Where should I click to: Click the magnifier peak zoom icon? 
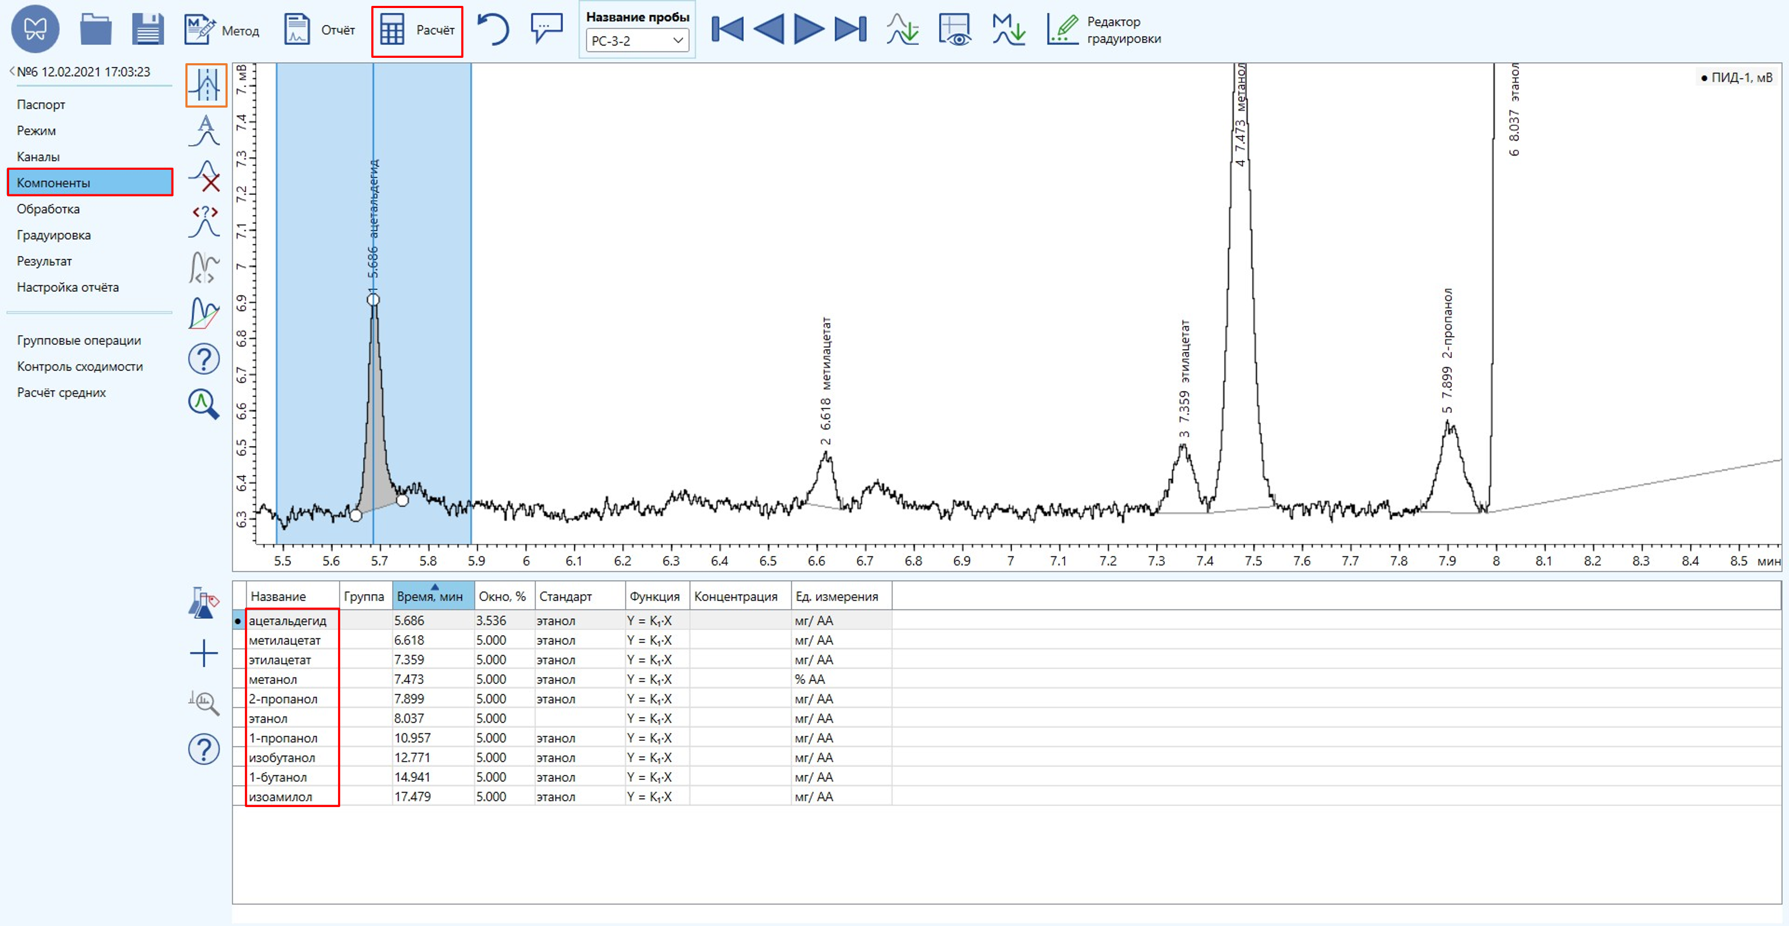tap(204, 404)
